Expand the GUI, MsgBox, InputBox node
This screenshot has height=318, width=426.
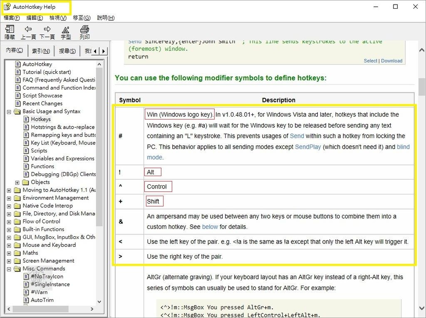9,238
